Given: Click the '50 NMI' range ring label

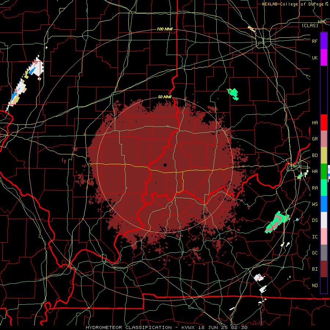Looking at the screenshot, I should (165, 97).
